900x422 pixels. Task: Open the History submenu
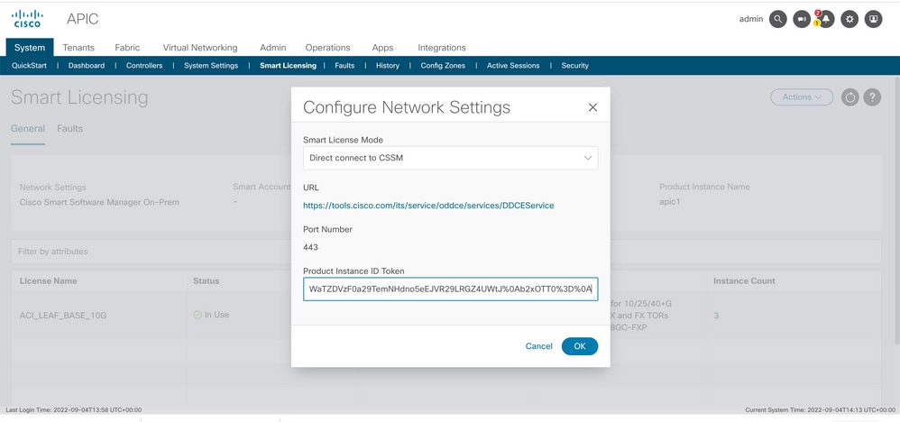388,66
